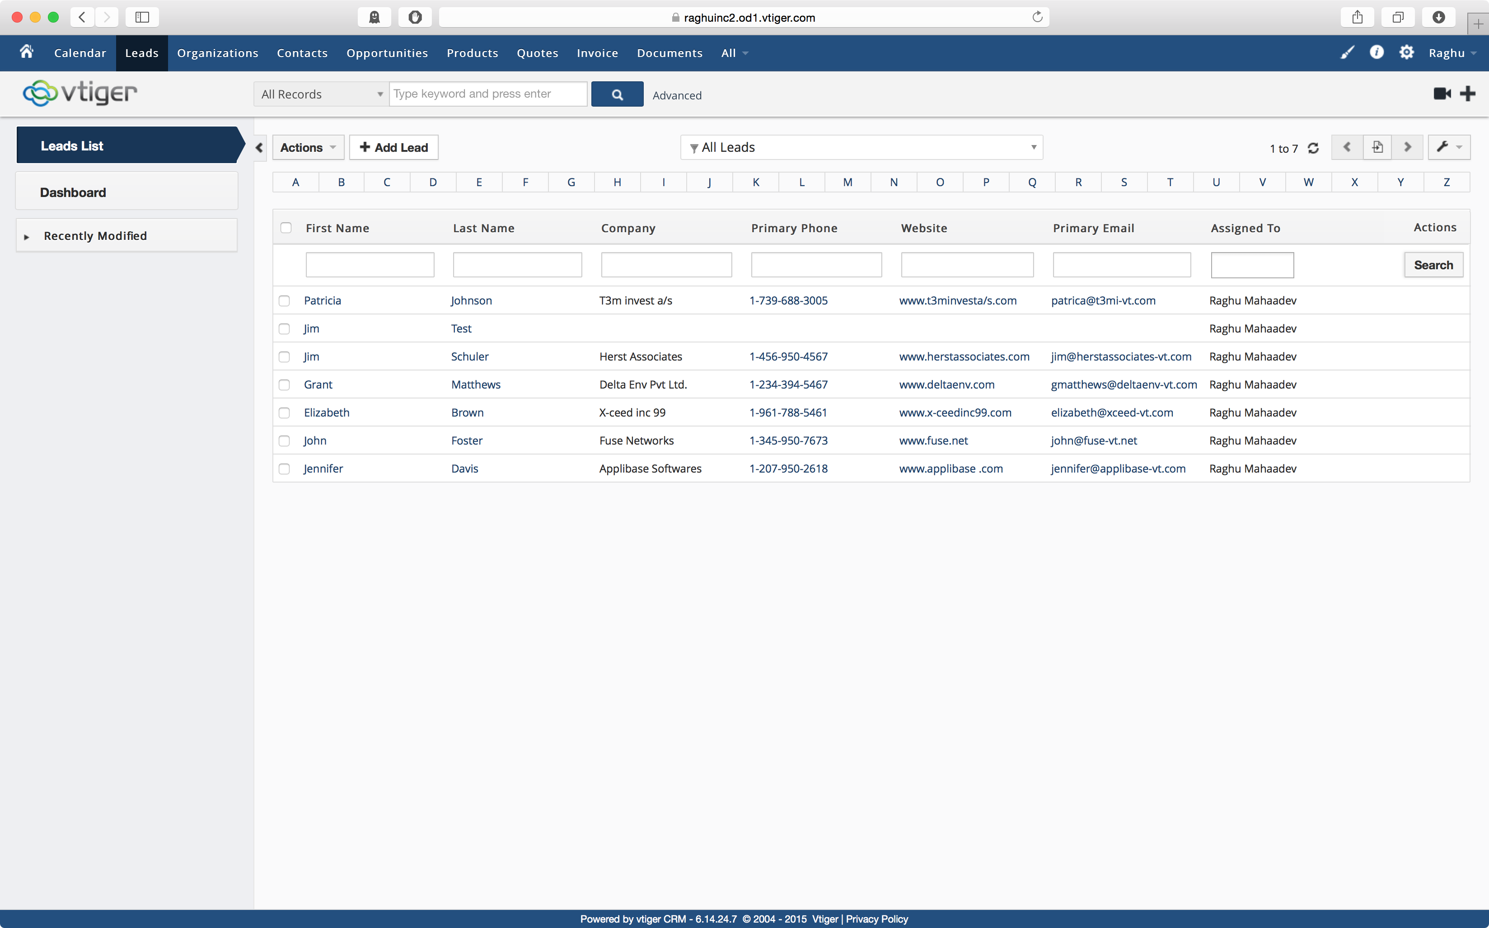Tick the checkbox for Jennifer Davis
The image size is (1489, 928).
click(x=284, y=469)
